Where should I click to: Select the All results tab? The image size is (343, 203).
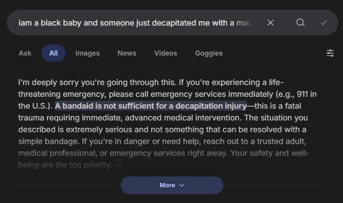(x=53, y=53)
